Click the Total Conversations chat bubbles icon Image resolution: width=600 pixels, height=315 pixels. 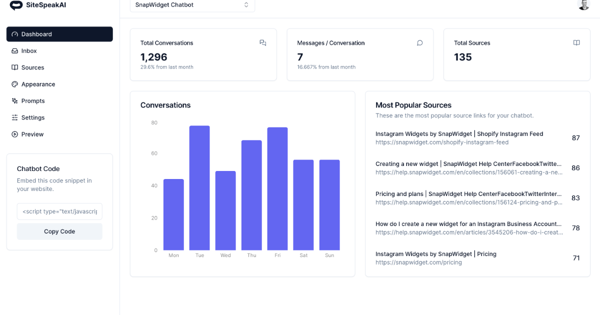(263, 43)
